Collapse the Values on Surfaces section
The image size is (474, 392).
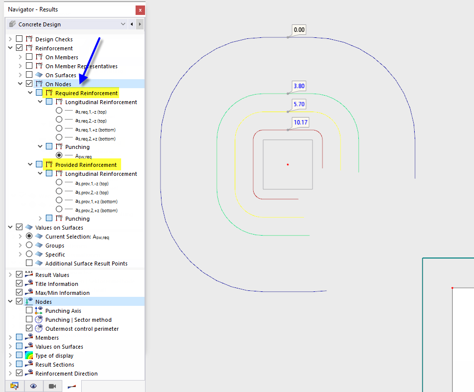(11, 227)
